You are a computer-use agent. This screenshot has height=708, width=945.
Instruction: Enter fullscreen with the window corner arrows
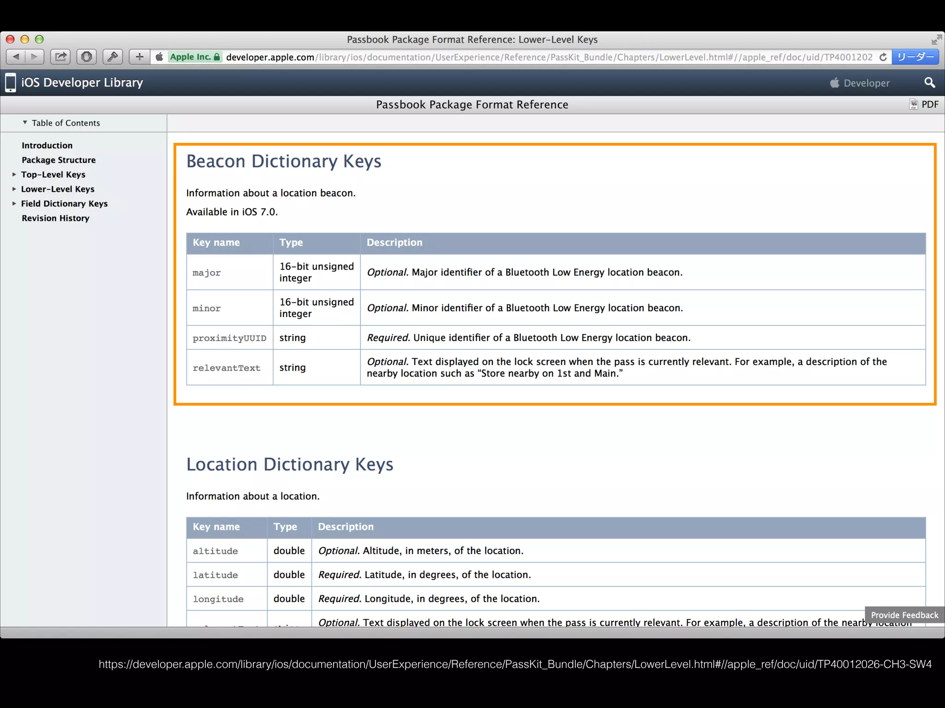936,40
